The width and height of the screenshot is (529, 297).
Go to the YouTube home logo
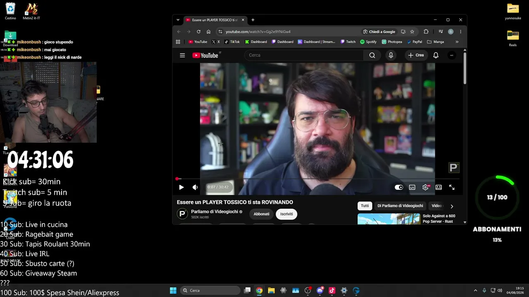click(205, 55)
